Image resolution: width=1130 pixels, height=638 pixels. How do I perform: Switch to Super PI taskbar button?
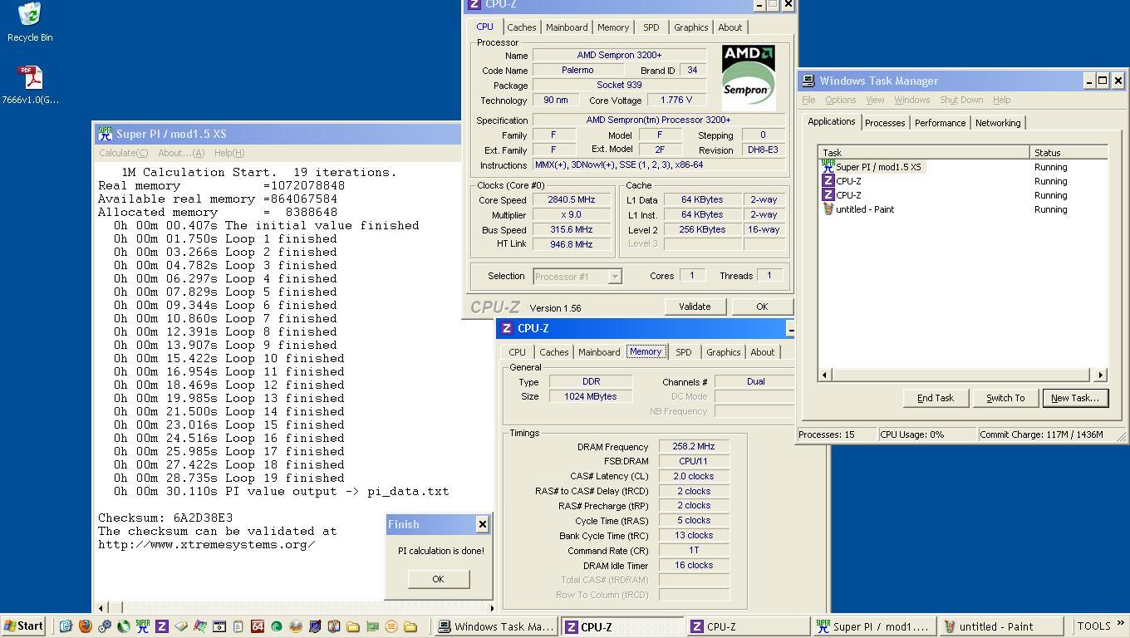[x=873, y=626]
